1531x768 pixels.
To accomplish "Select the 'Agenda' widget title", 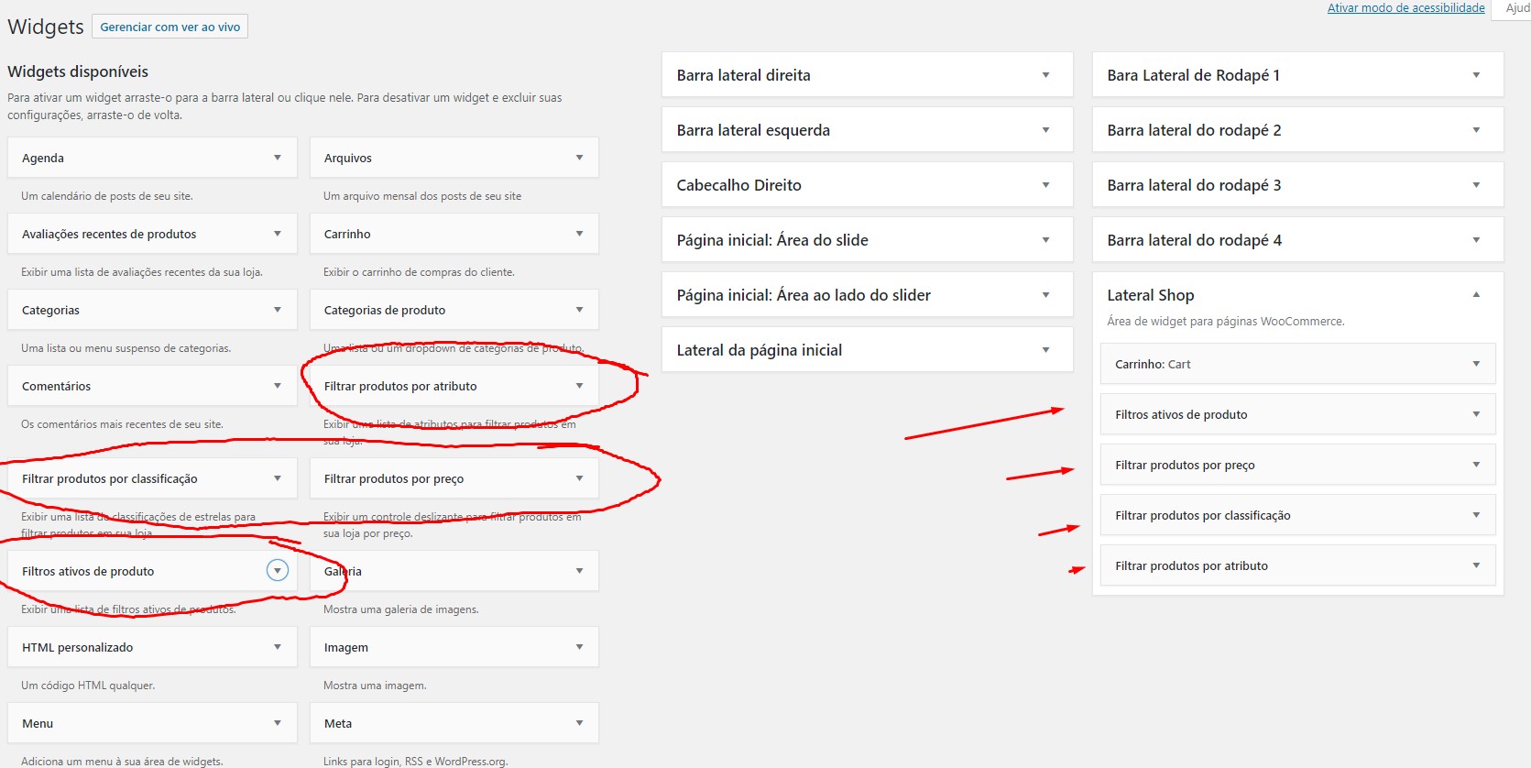I will click(43, 158).
